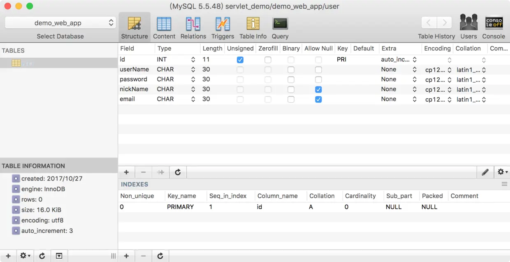Click the engine: InnoDB info row
Image resolution: width=510 pixels, height=262 pixels.
tap(43, 189)
